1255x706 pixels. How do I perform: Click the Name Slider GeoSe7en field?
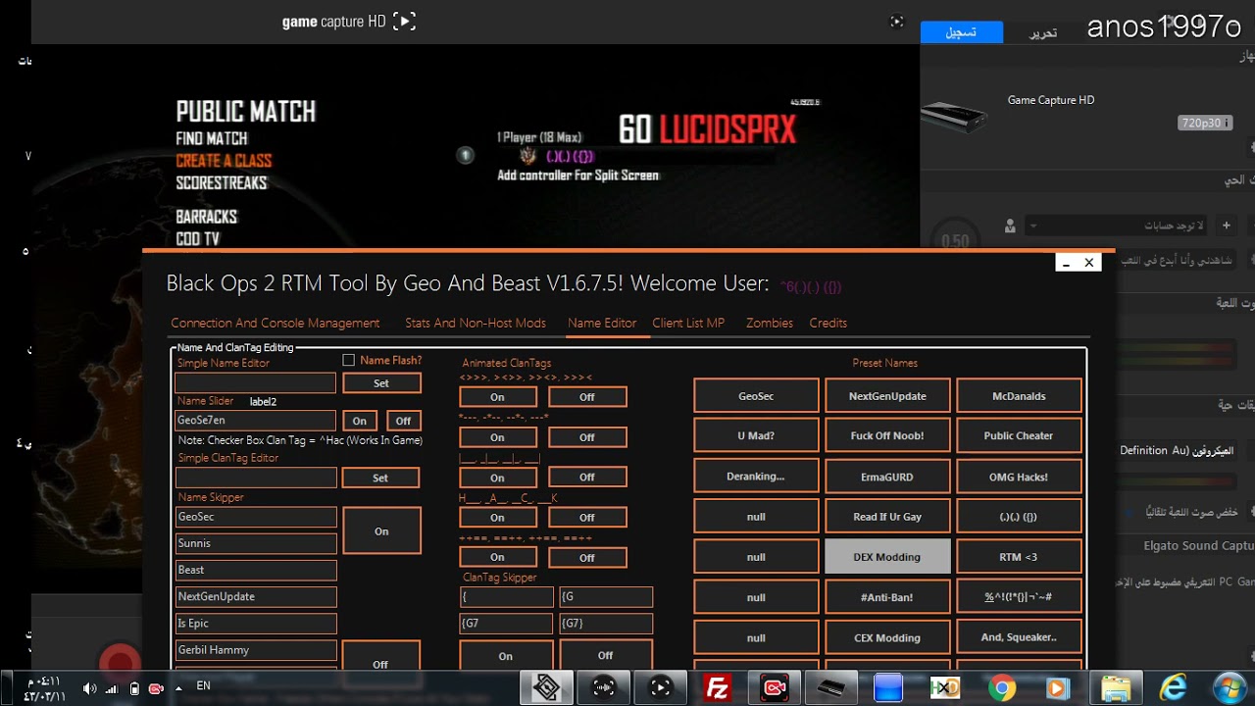[256, 420]
